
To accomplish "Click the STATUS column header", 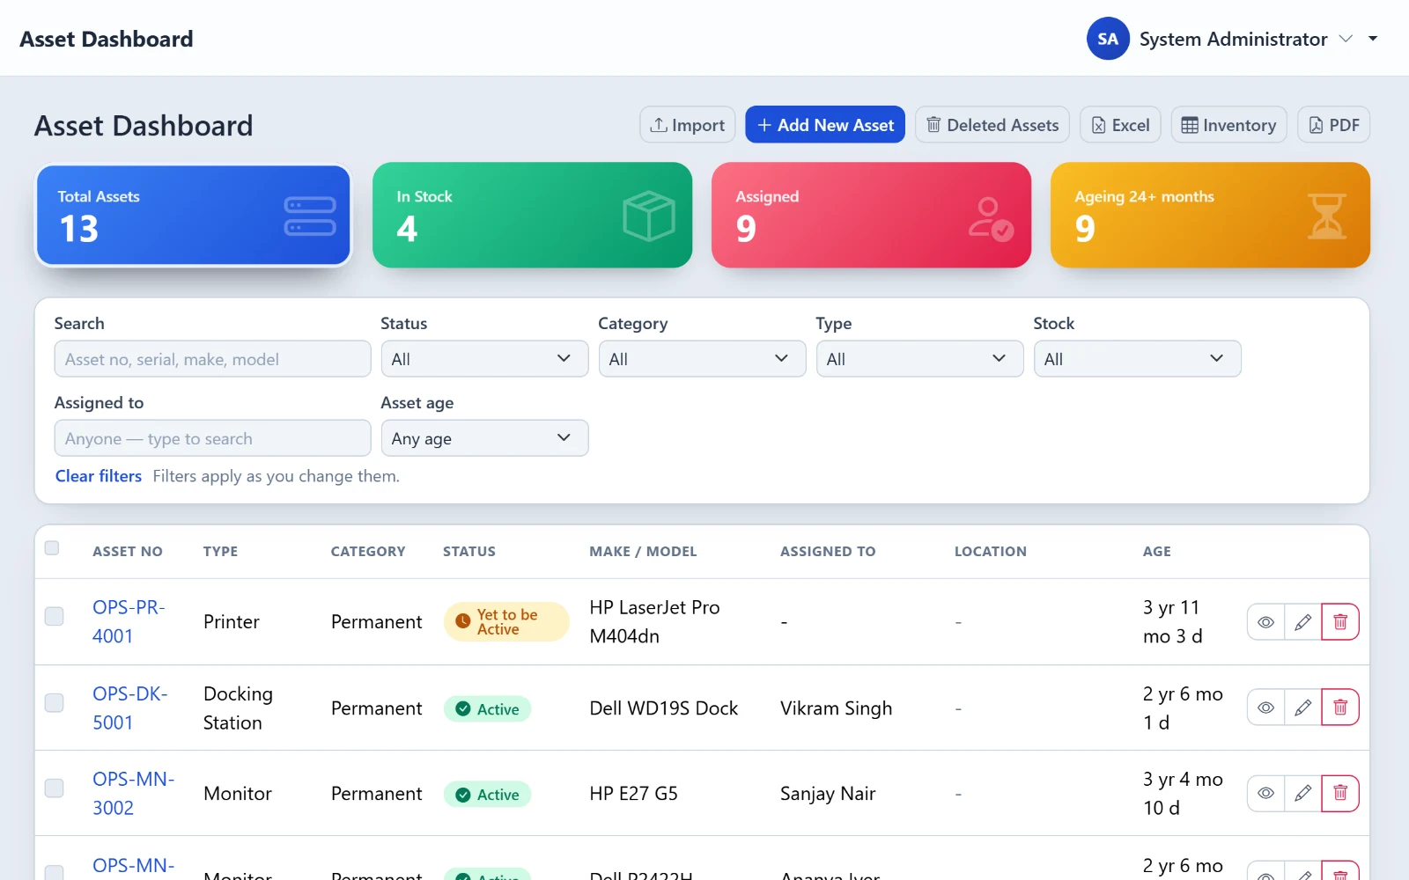I will 469,551.
